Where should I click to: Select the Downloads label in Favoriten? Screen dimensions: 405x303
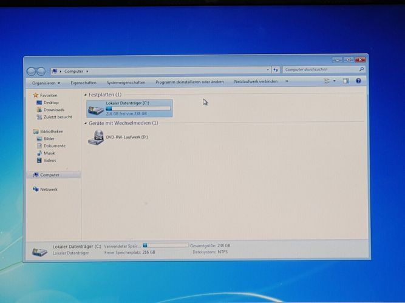(54, 110)
